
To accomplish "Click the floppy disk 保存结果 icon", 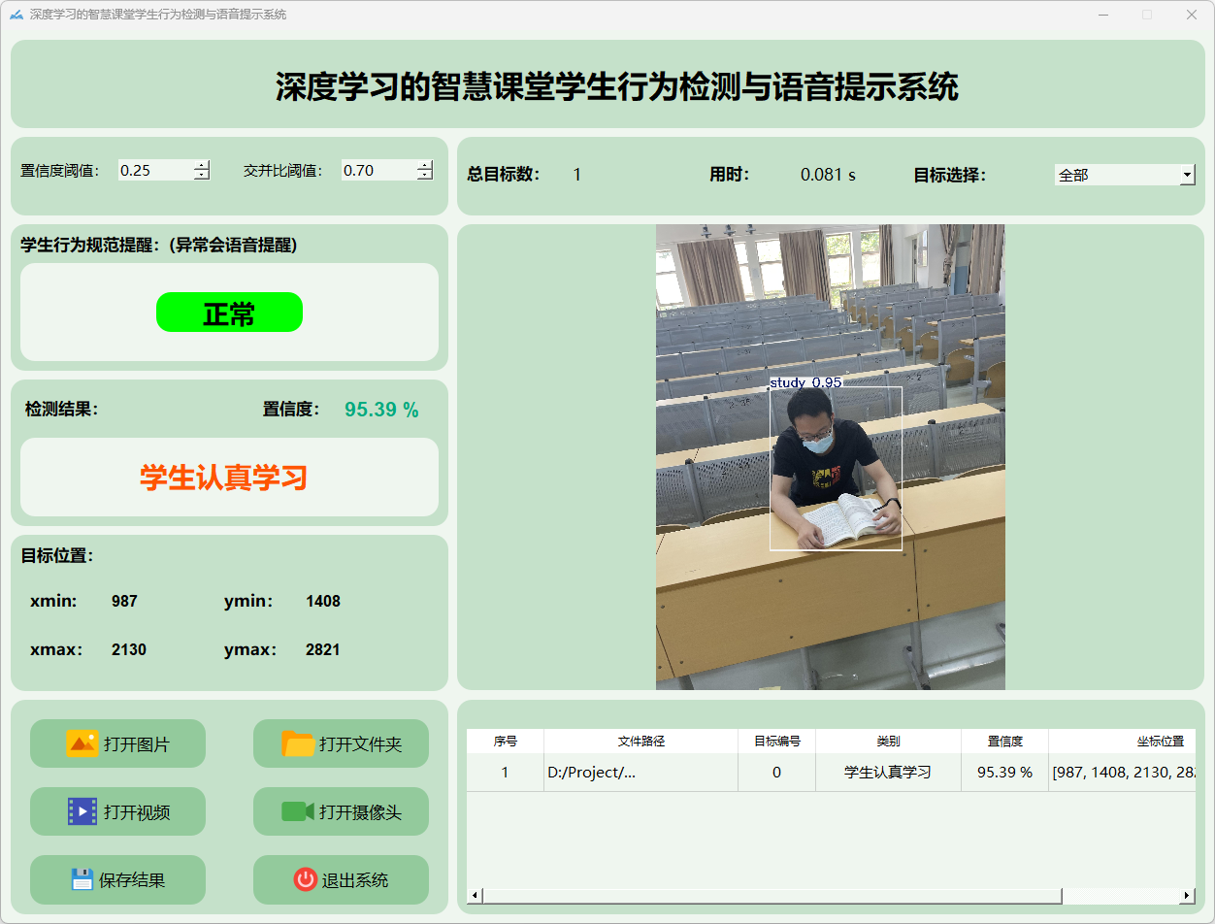I will pos(82,879).
